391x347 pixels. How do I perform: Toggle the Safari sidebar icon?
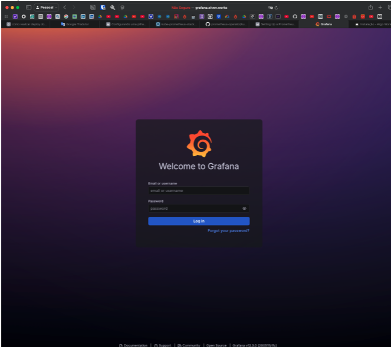pyautogui.click(x=28, y=7)
